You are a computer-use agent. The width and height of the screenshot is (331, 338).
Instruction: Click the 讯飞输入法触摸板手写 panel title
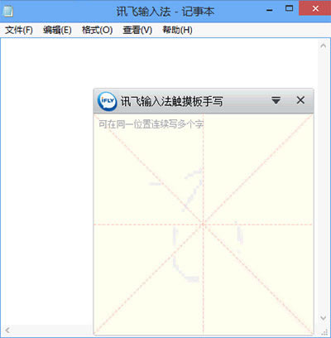click(171, 101)
